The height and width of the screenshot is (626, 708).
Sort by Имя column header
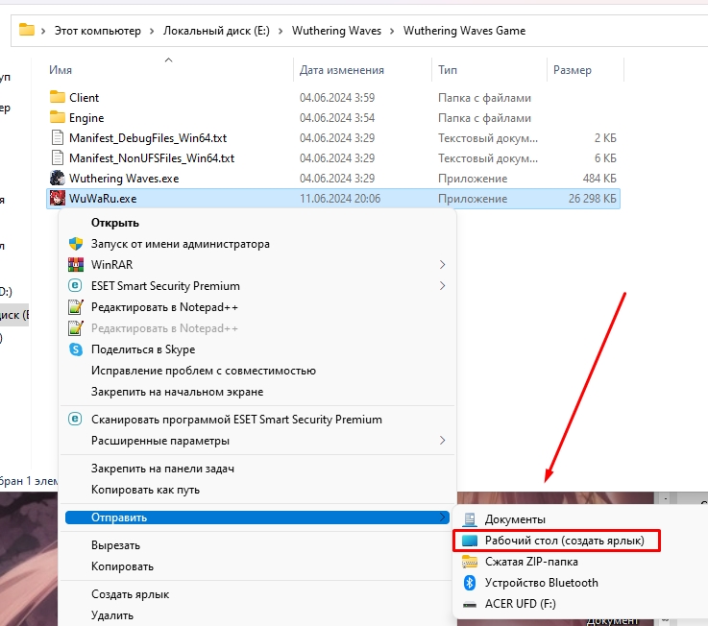pos(61,70)
